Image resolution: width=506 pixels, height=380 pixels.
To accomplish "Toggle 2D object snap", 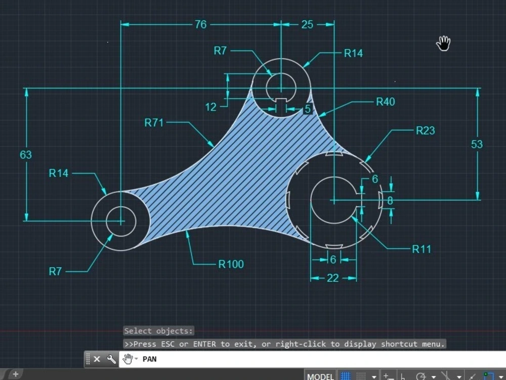I will pyautogui.click(x=488, y=376).
